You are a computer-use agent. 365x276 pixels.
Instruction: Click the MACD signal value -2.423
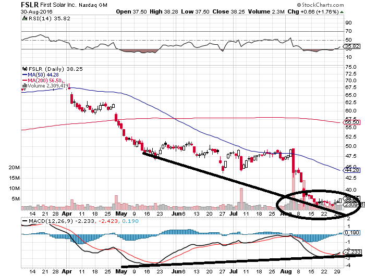[x=108, y=221]
